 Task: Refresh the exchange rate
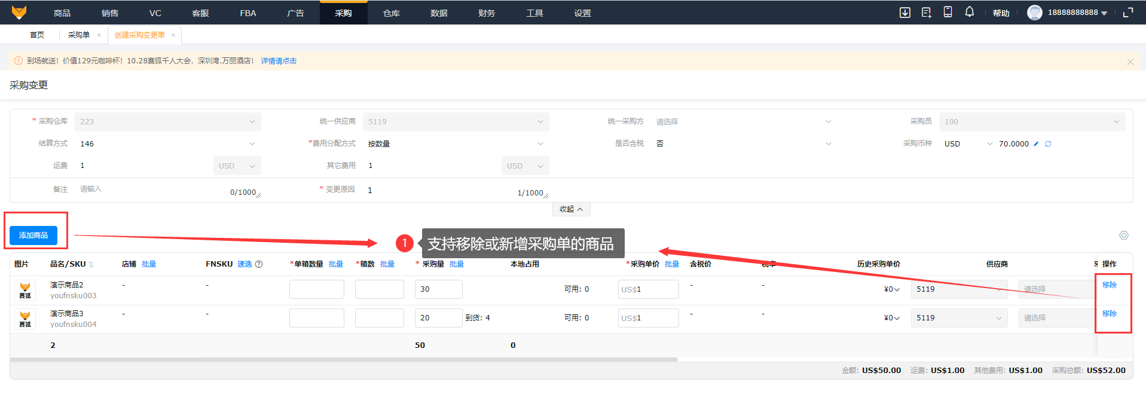pyautogui.click(x=1048, y=144)
